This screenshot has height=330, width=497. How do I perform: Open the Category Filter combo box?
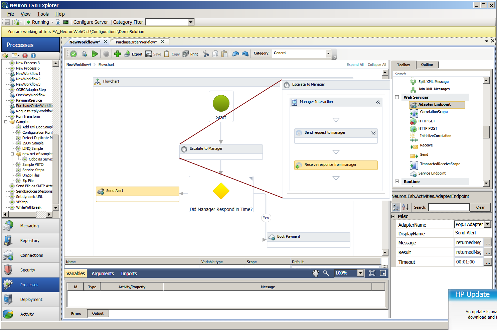point(191,22)
